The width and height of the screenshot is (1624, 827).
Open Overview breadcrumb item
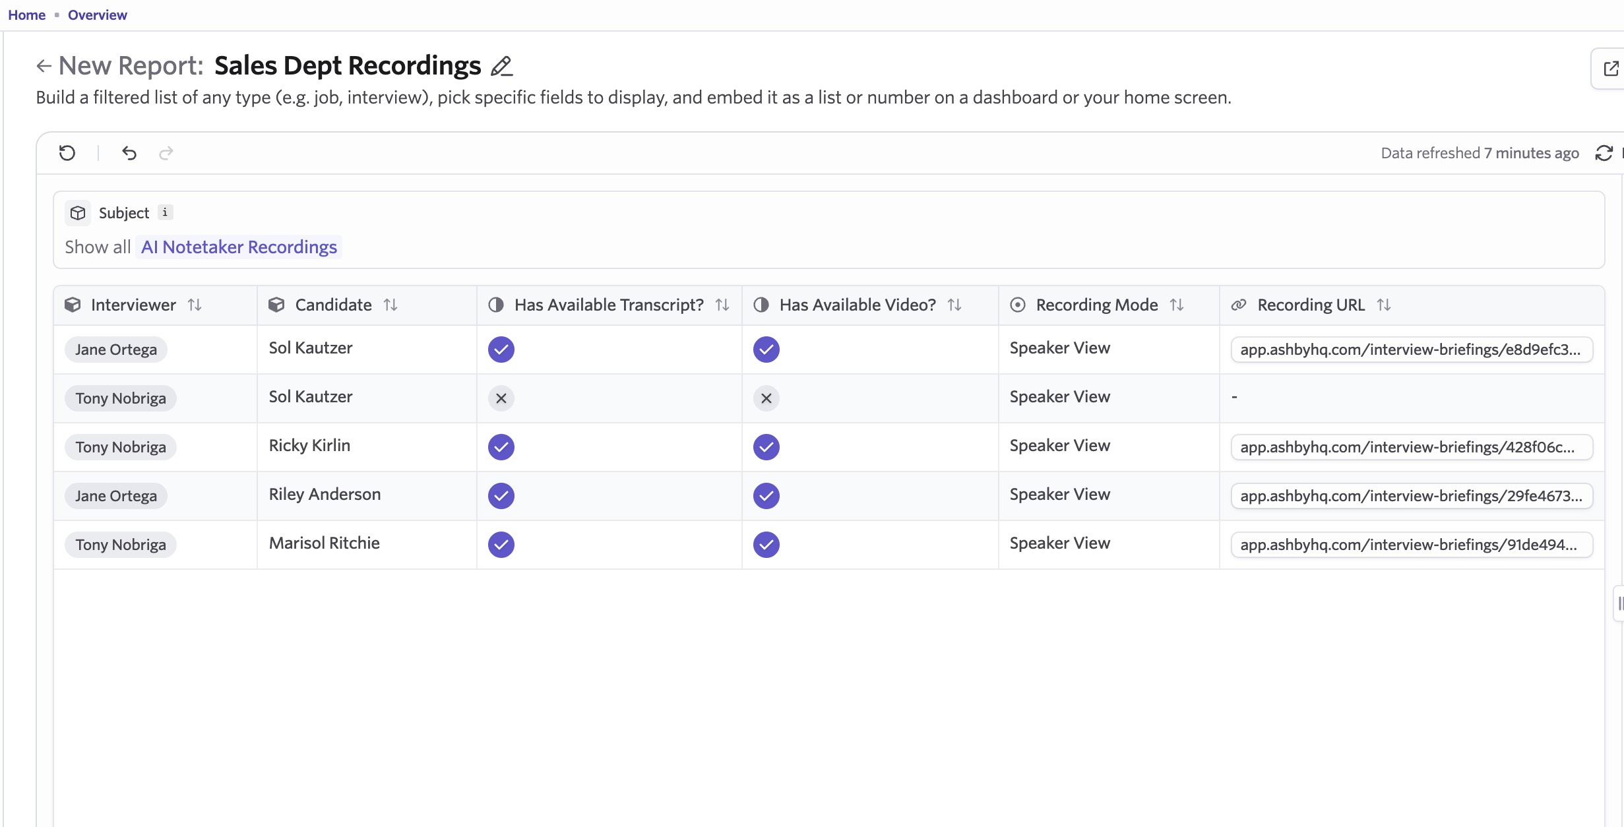coord(97,15)
